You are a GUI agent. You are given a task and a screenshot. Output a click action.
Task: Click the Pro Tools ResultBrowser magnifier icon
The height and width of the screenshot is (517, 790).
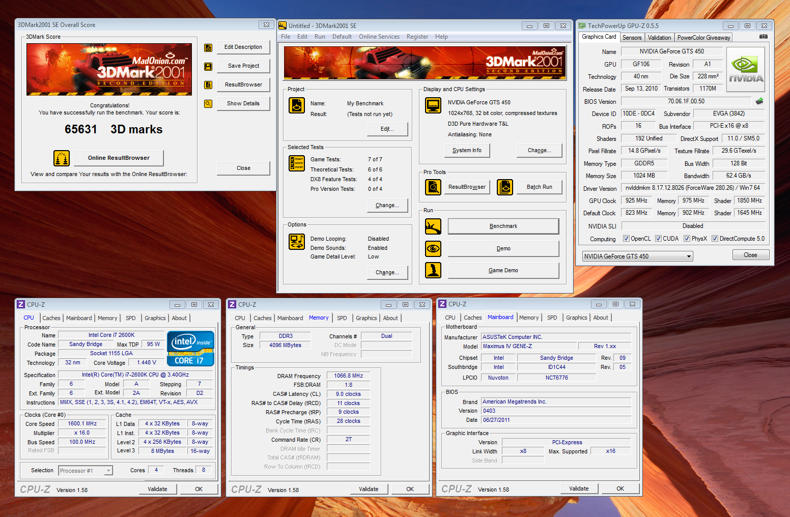tap(433, 187)
